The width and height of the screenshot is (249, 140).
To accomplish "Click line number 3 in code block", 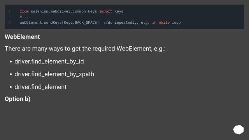I will click(9, 23).
